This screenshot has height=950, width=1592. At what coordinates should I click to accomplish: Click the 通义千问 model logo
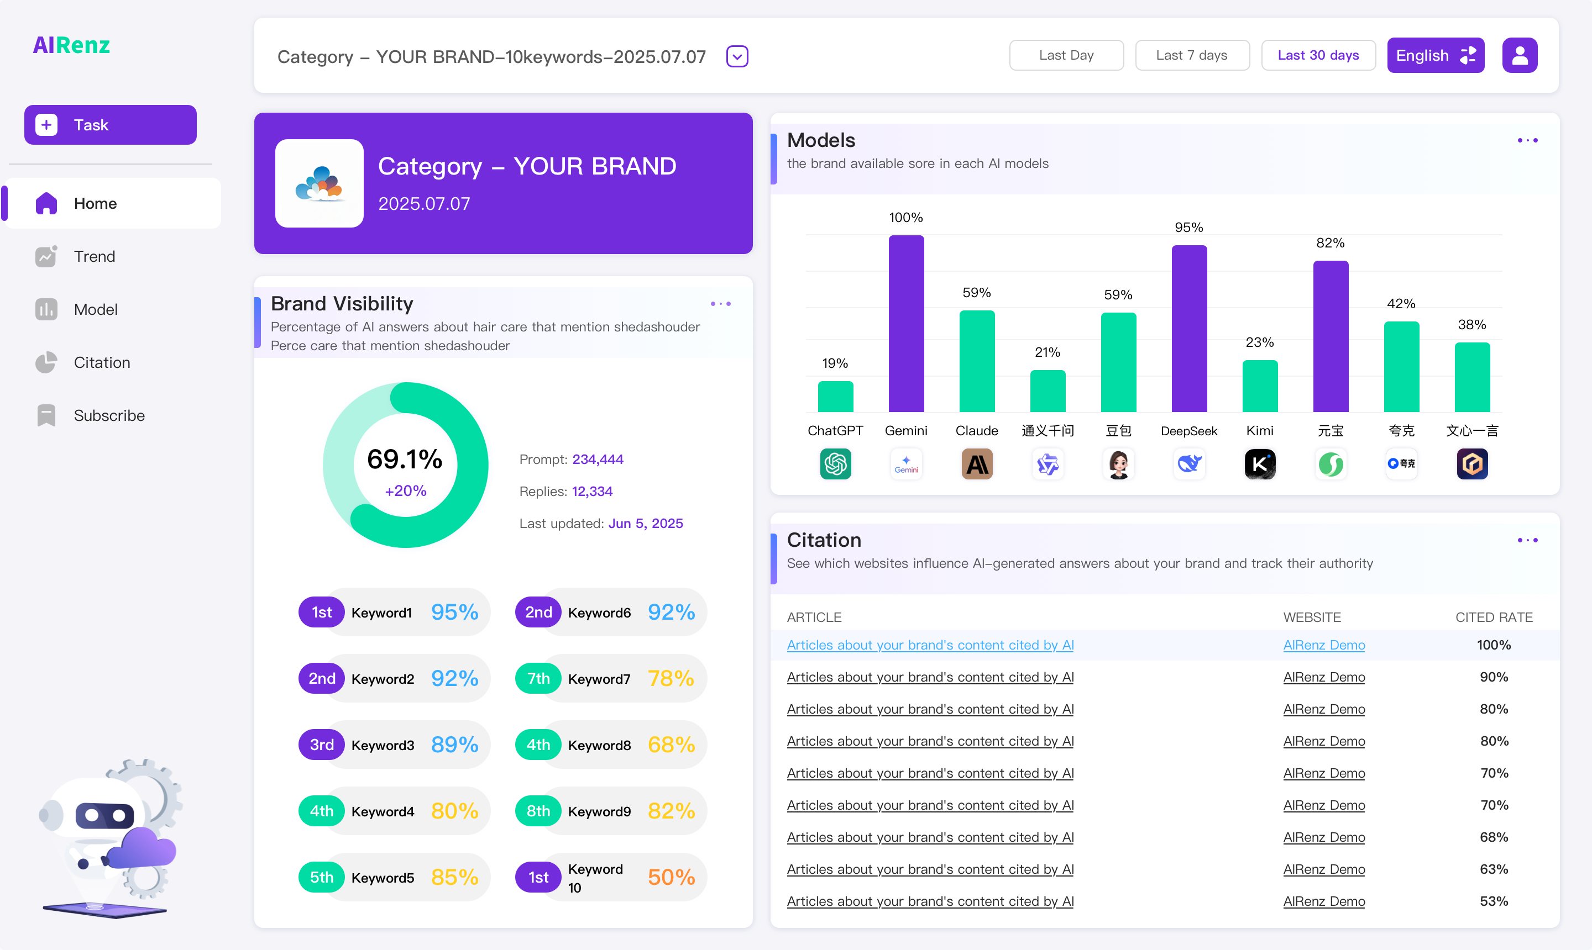click(1048, 463)
